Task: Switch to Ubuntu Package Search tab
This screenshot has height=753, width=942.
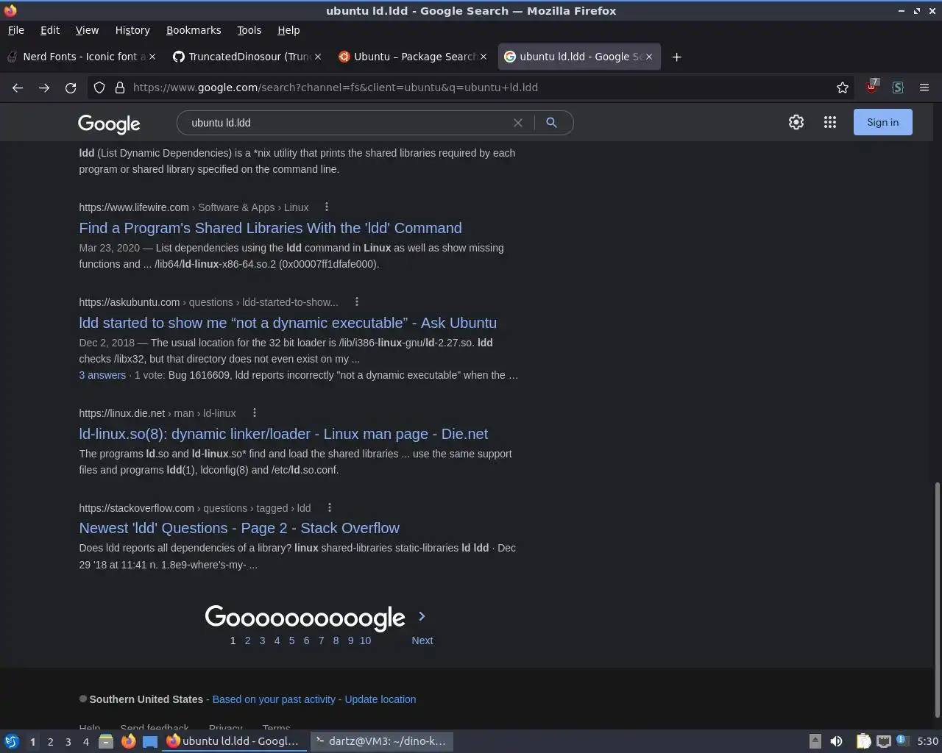Action: point(412,57)
